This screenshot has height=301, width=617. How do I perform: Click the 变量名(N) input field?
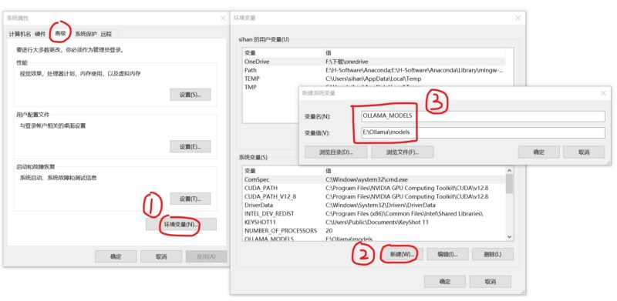click(x=484, y=116)
